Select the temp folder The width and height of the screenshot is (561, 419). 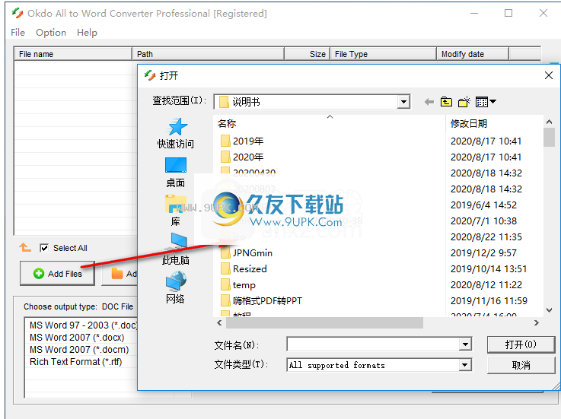coord(238,285)
